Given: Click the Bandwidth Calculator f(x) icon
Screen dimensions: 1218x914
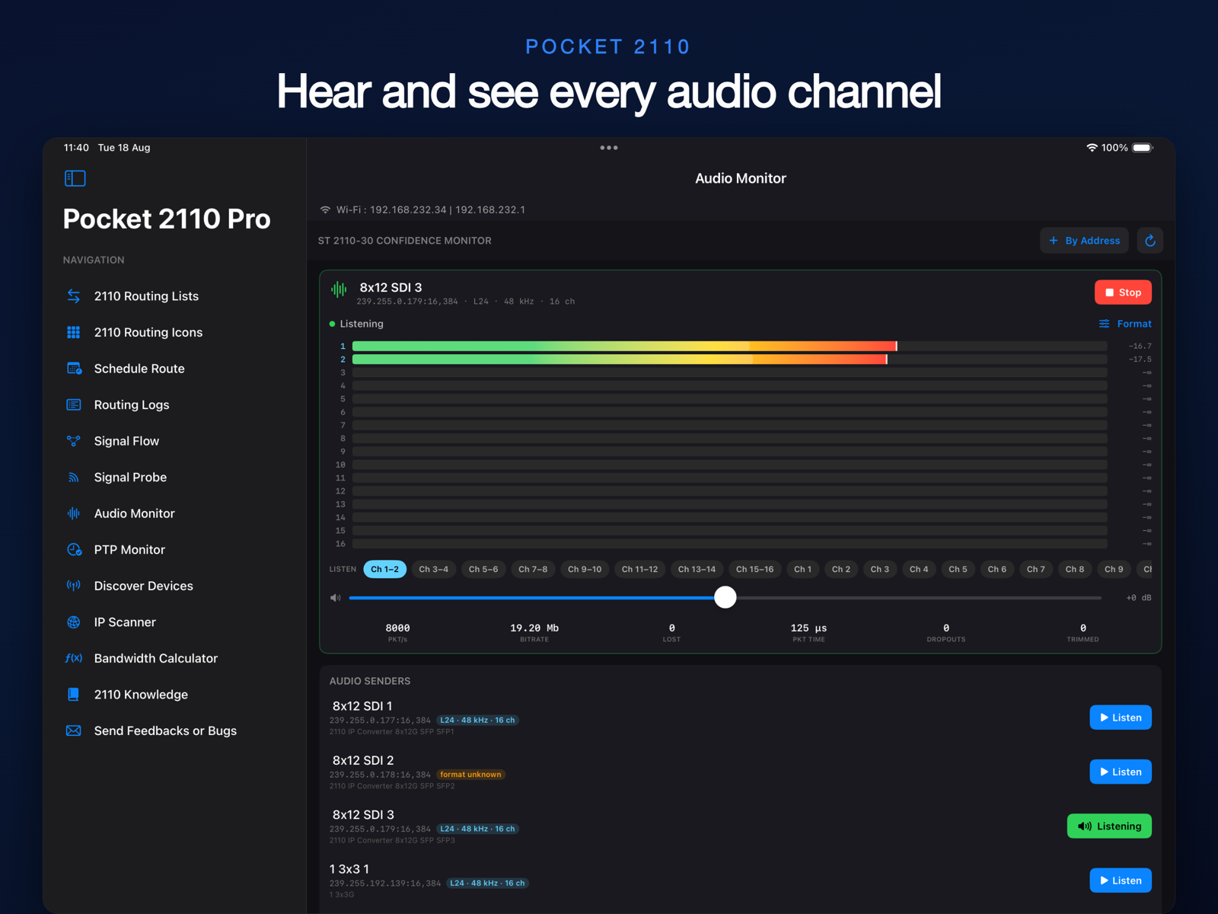Looking at the screenshot, I should tap(74, 658).
